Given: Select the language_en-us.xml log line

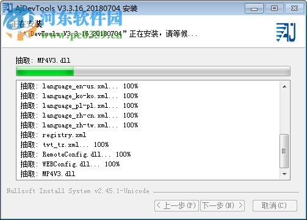Looking at the screenshot, I should click(x=79, y=86).
